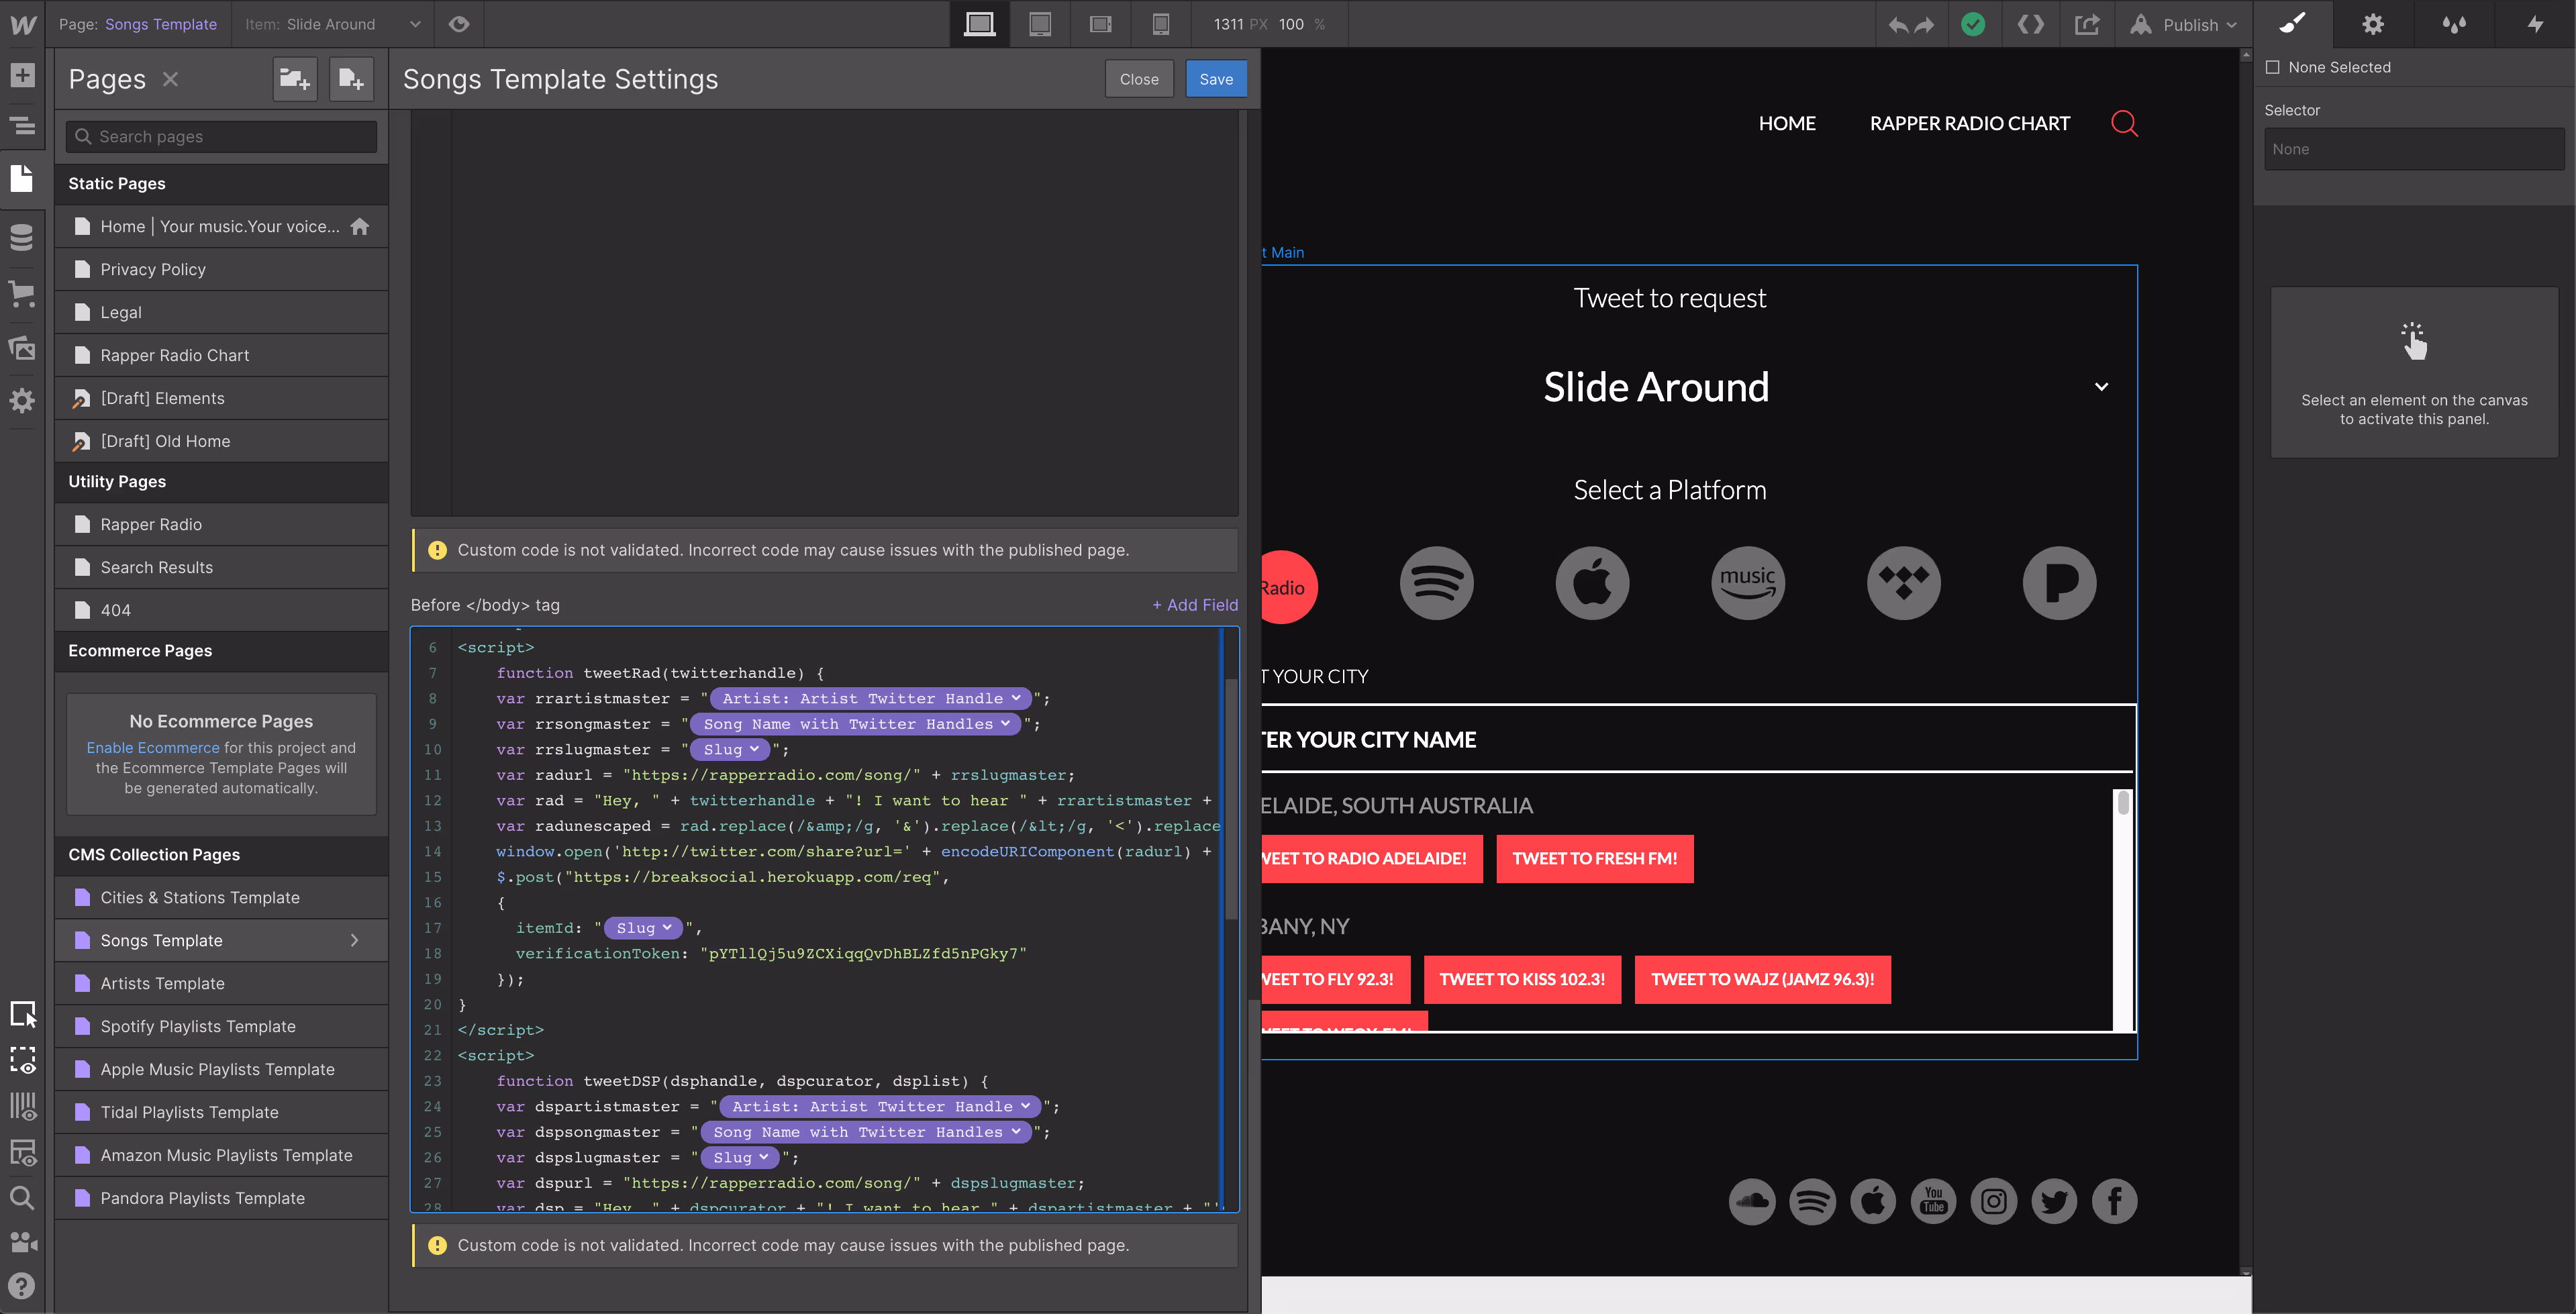This screenshot has width=2576, height=1314.
Task: Click the Selector None input field
Action: [x=2414, y=149]
